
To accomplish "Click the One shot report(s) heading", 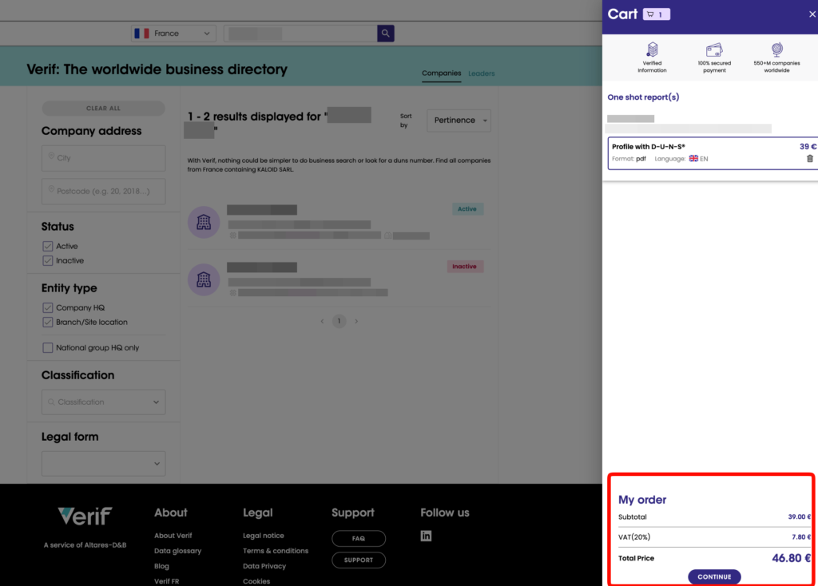I will click(643, 97).
